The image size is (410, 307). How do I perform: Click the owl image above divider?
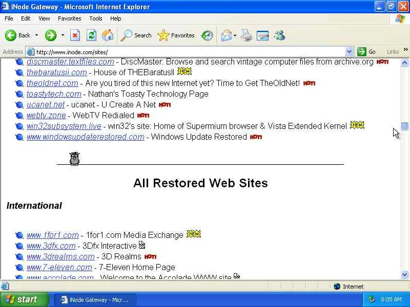[x=74, y=159]
